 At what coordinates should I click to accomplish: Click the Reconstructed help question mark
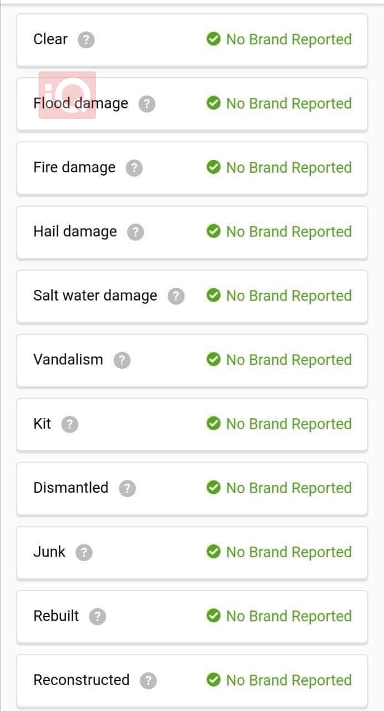148,680
